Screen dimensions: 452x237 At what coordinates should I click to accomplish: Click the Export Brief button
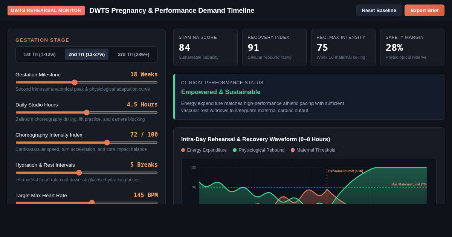[x=425, y=11]
